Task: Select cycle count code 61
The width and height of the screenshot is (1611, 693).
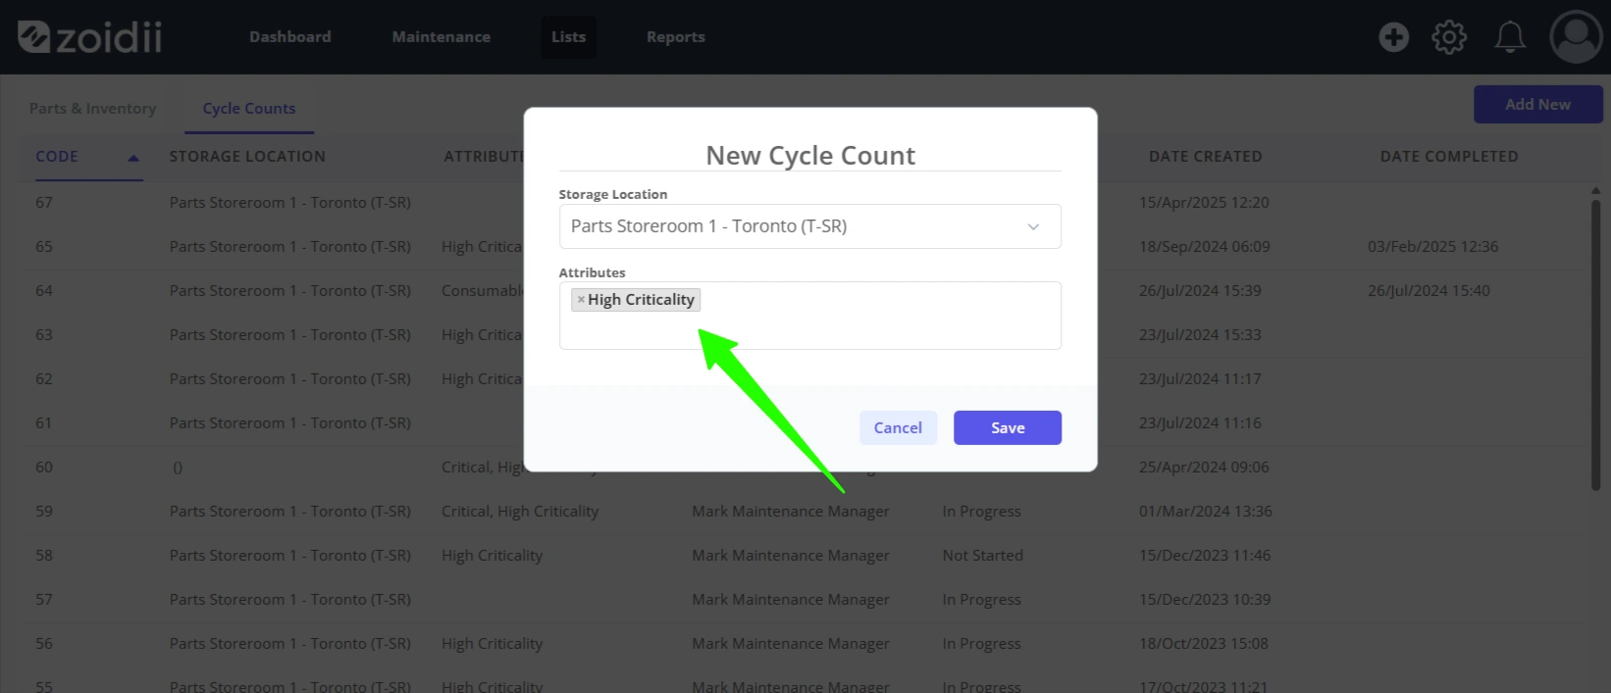Action: (44, 423)
